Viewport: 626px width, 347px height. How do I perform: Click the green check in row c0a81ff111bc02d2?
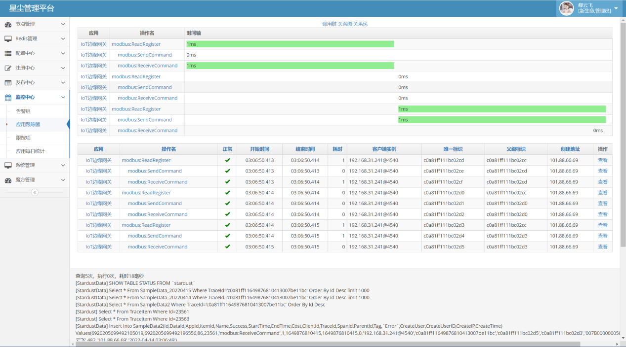(227, 214)
